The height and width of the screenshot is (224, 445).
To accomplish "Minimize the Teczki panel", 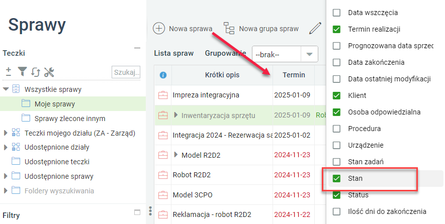I will tap(137, 48).
